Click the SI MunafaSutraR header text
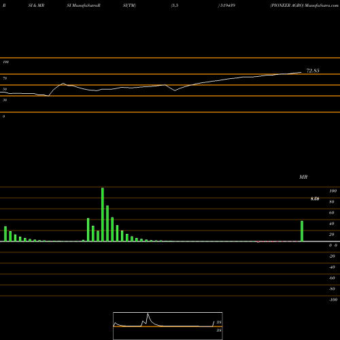The height and width of the screenshot is (340, 340). 84,5
